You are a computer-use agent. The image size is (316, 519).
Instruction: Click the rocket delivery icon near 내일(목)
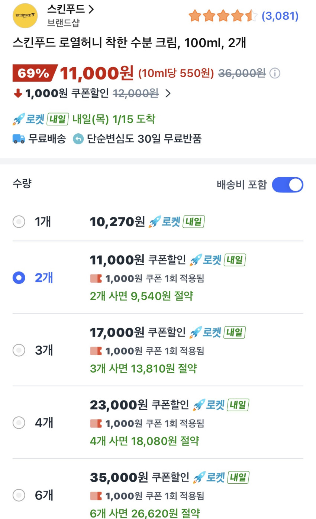coord(18,119)
